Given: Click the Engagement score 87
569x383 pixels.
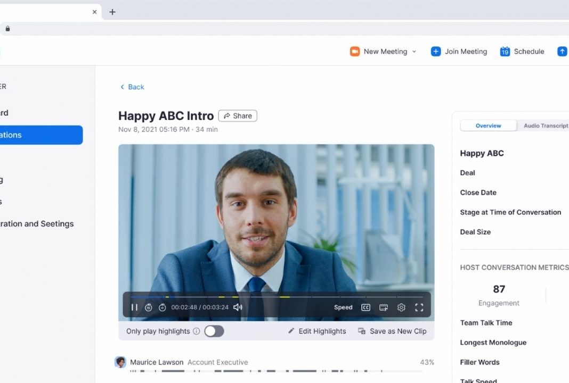Looking at the screenshot, I should coord(499,289).
